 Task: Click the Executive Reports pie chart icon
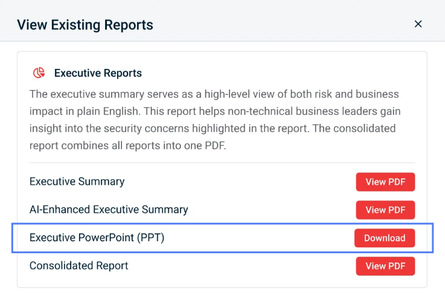click(x=39, y=73)
